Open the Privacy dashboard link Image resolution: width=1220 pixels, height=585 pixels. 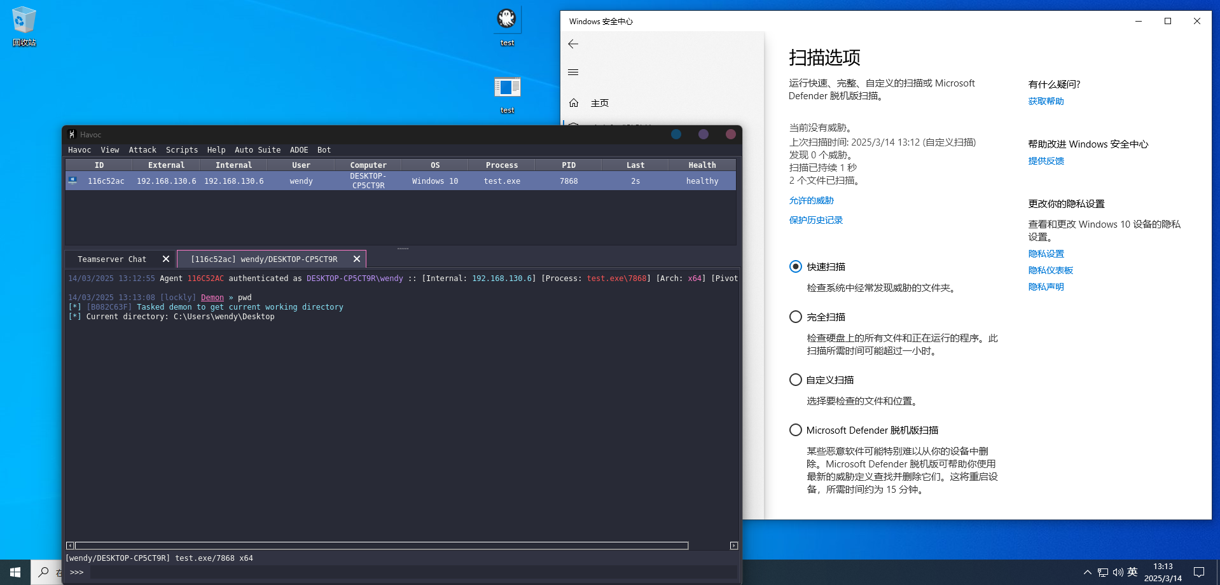coord(1050,270)
